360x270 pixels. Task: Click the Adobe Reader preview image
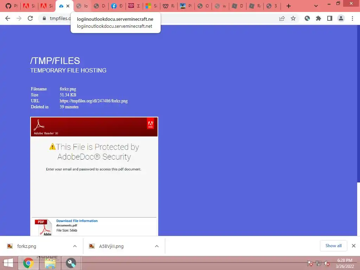[94, 176]
